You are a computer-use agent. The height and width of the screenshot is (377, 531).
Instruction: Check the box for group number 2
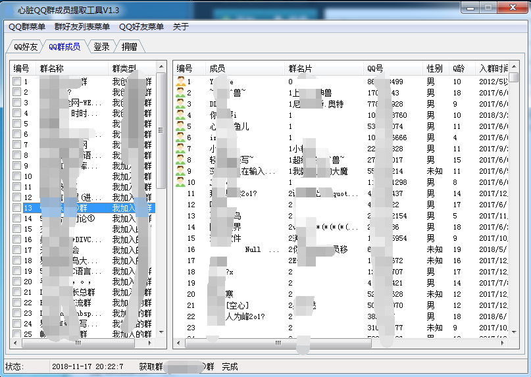[x=16, y=92]
